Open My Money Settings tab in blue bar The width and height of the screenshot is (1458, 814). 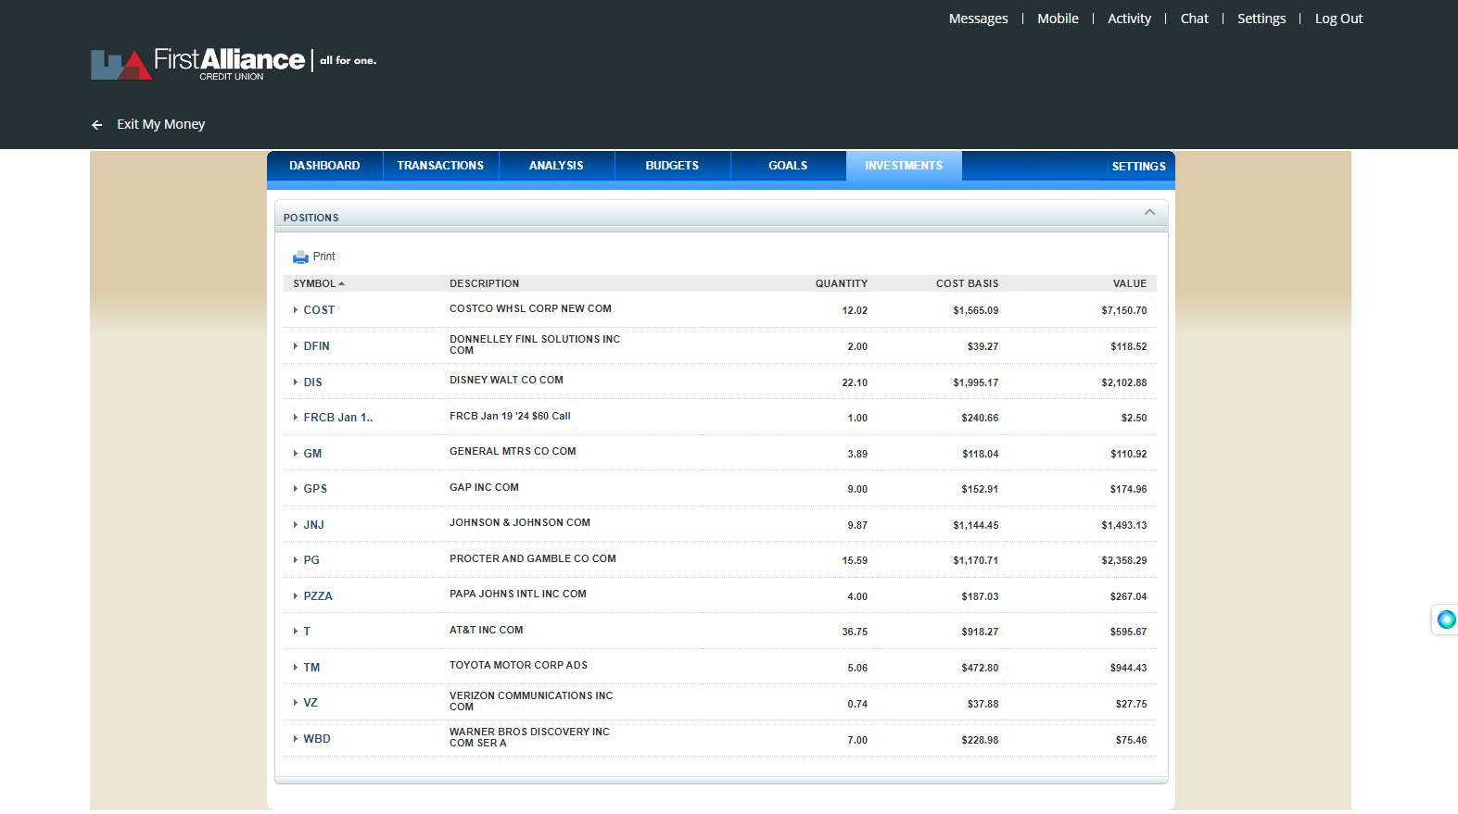[x=1138, y=167]
